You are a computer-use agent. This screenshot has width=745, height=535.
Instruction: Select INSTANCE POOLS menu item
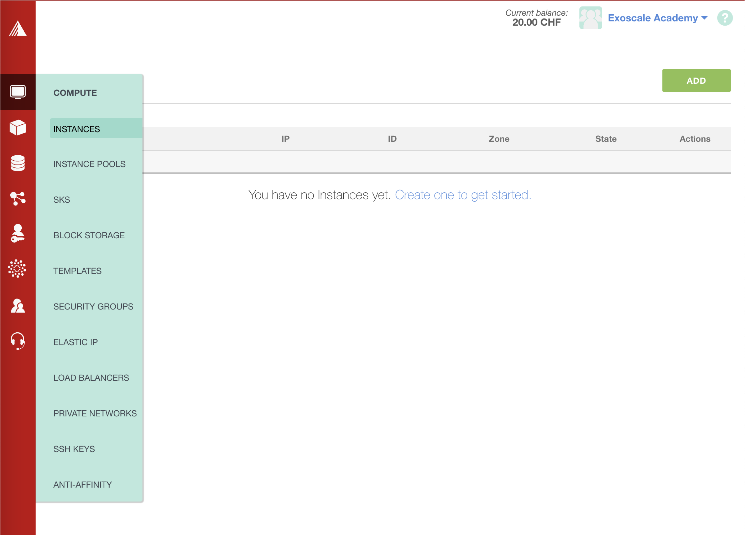(x=89, y=164)
